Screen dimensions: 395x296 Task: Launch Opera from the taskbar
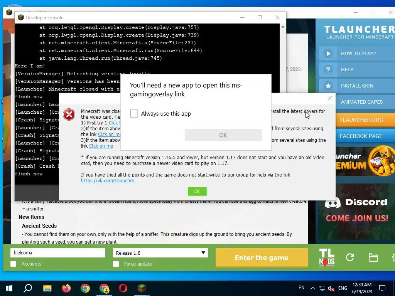pyautogui.click(x=123, y=288)
